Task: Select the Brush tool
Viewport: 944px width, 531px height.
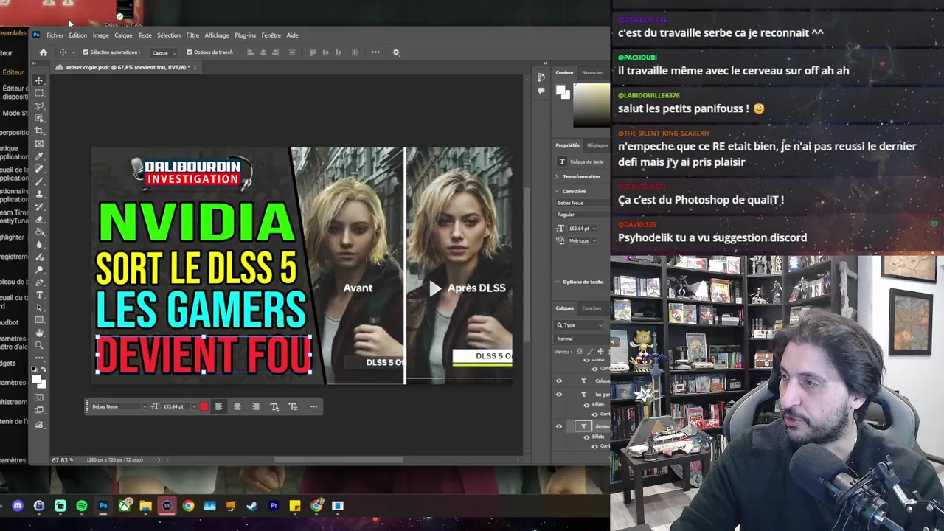Action: 39,181
